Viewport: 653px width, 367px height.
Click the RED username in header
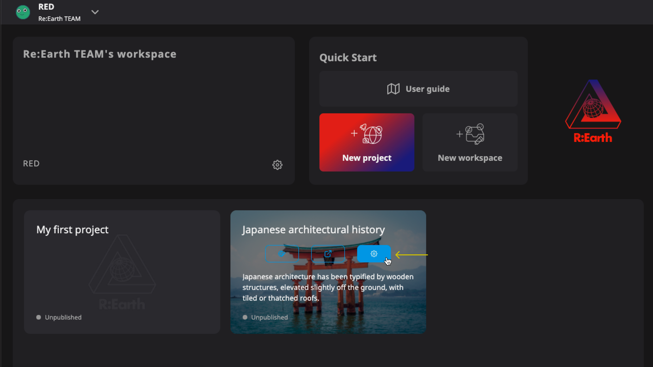pos(46,7)
